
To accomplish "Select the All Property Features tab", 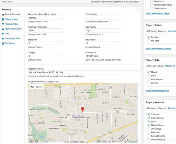I will click(x=156, y=108).
